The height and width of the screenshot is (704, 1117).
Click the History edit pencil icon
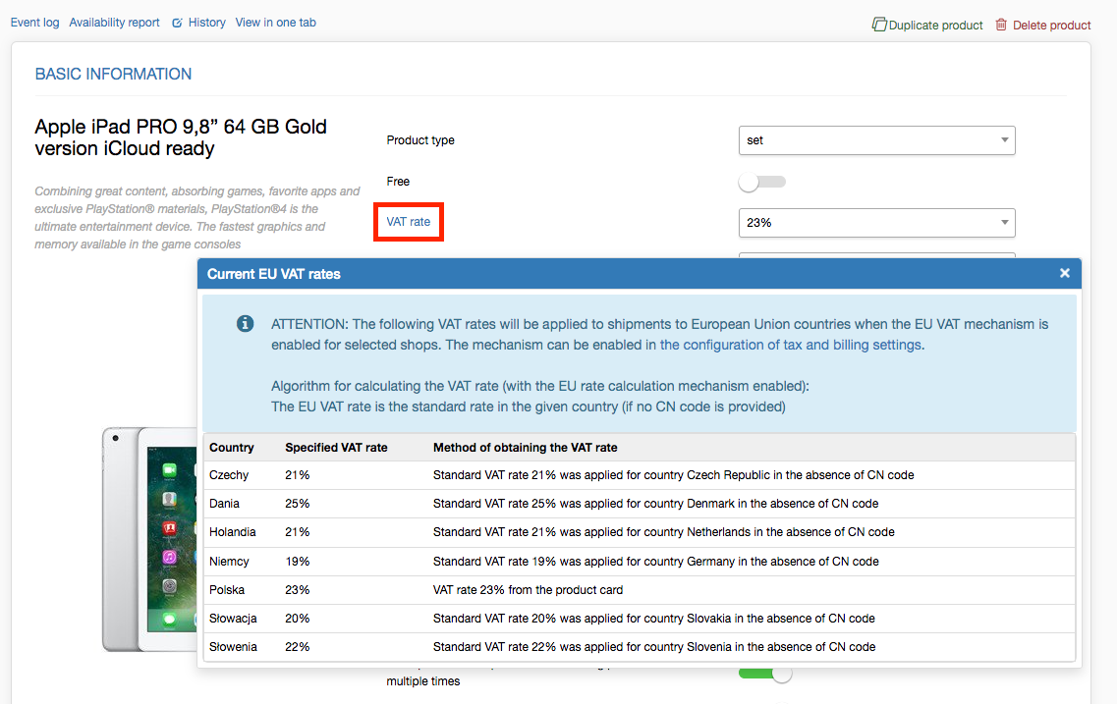177,23
